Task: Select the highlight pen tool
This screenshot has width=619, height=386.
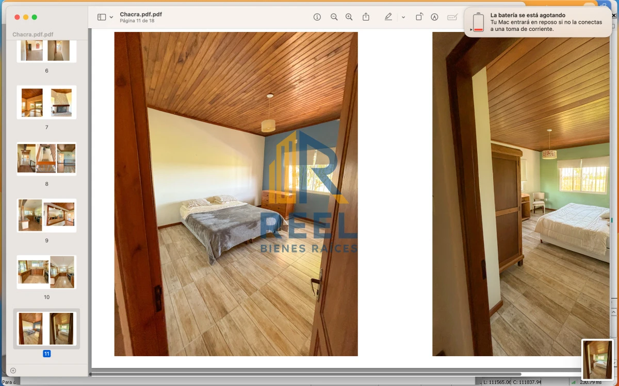Action: pyautogui.click(x=388, y=17)
